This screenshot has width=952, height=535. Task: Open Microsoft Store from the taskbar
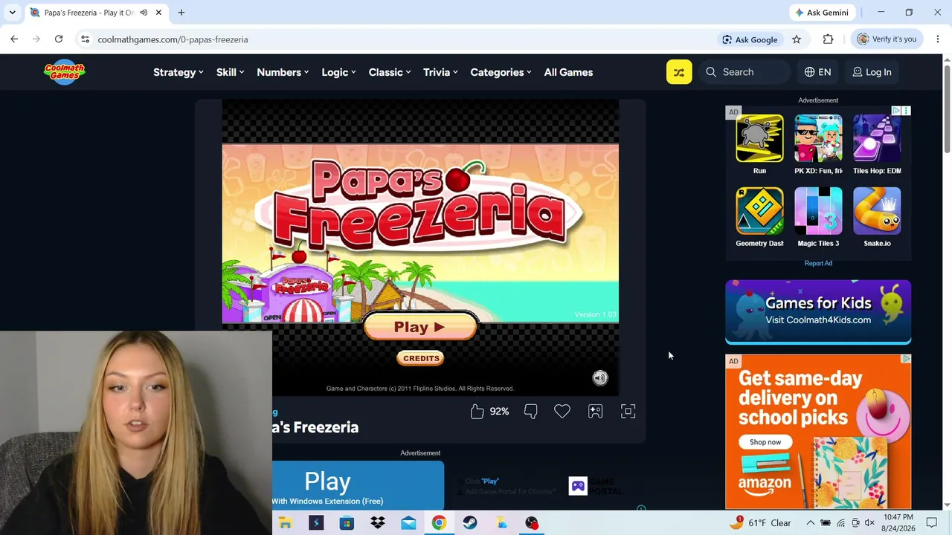tap(347, 523)
